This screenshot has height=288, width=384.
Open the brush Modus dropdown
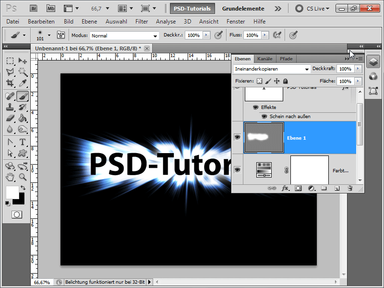pos(124,36)
